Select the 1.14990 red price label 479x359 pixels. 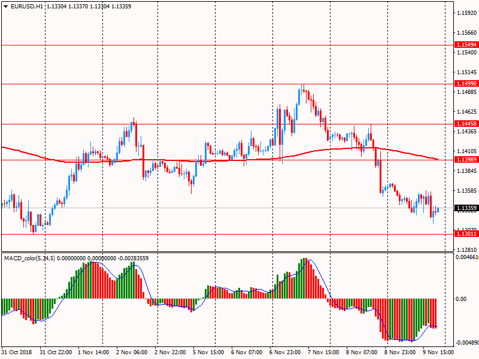click(466, 84)
